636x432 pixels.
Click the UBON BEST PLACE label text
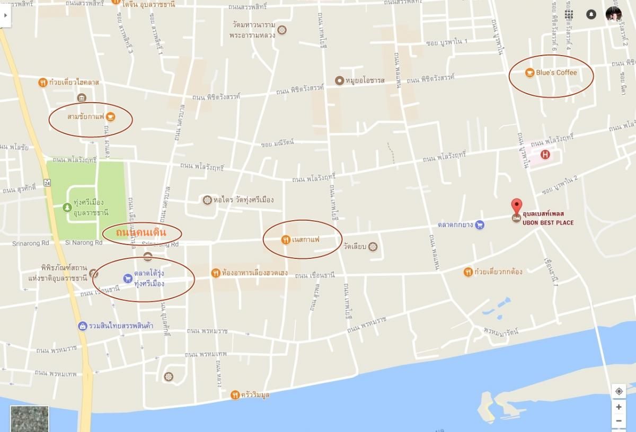(548, 223)
